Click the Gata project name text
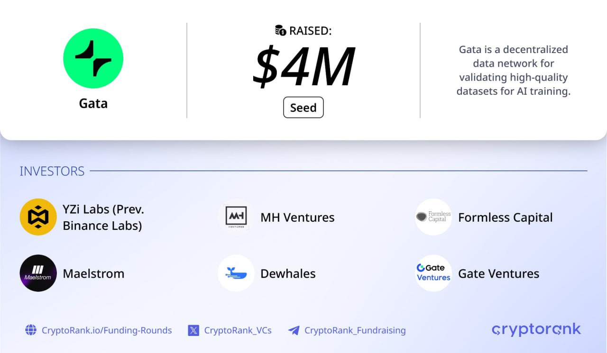The height and width of the screenshot is (353, 607). pyautogui.click(x=93, y=103)
